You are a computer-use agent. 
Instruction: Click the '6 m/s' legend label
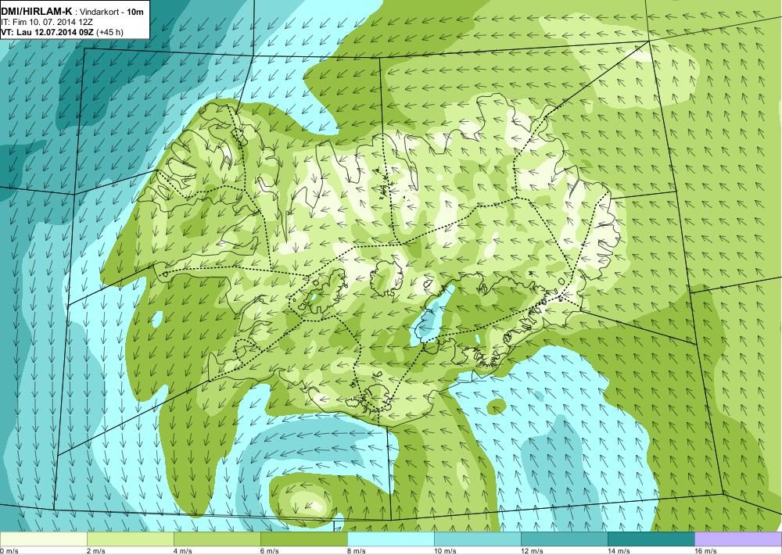tap(270, 550)
